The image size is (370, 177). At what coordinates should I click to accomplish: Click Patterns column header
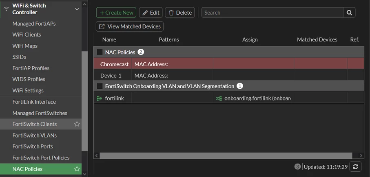coord(169,39)
